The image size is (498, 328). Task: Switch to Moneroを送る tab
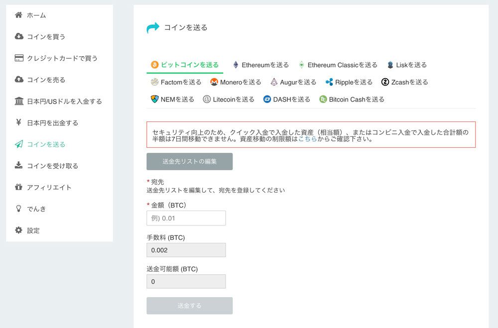[236, 82]
